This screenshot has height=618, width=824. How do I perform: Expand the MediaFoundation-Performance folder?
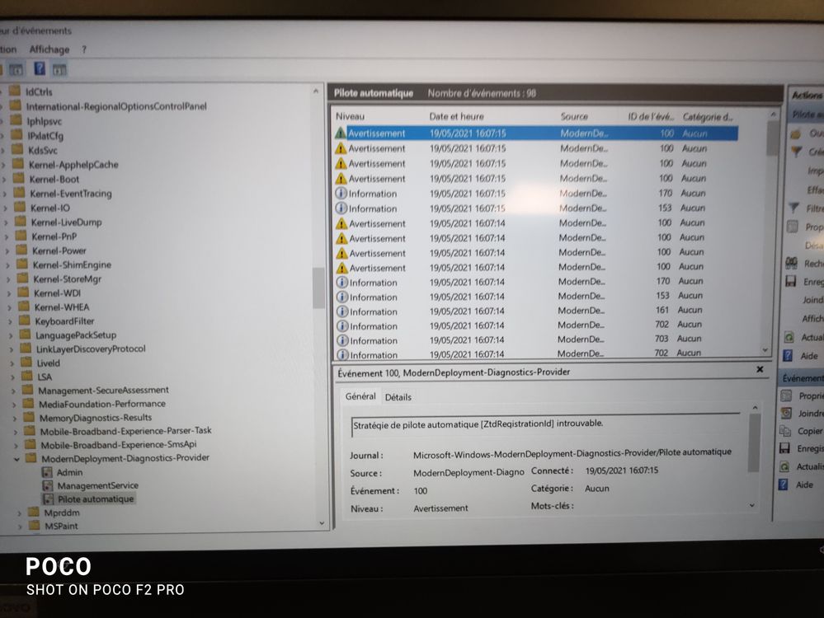pos(14,405)
